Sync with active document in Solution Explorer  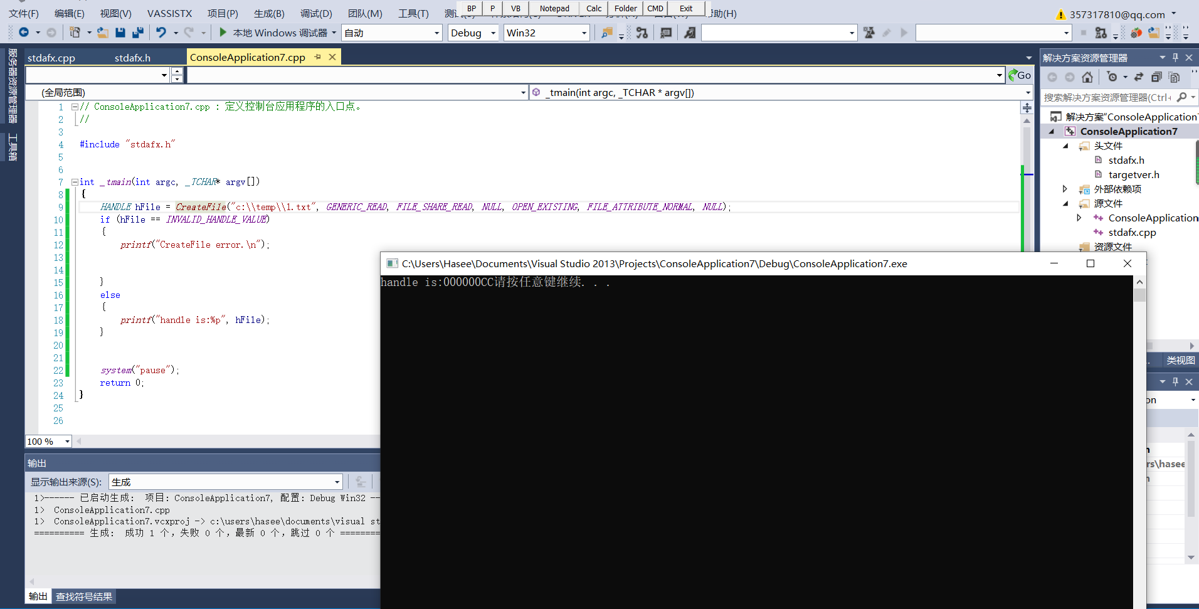[1139, 77]
